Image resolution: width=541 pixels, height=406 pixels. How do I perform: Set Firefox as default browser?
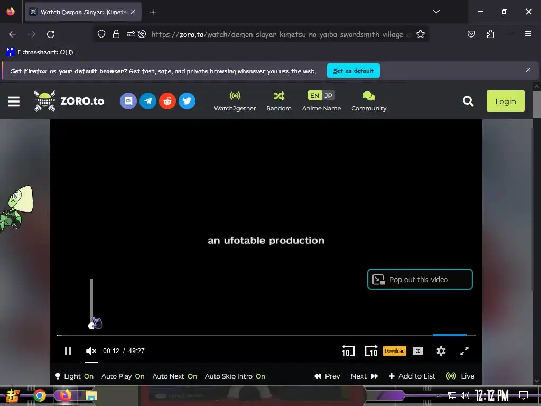(x=353, y=71)
